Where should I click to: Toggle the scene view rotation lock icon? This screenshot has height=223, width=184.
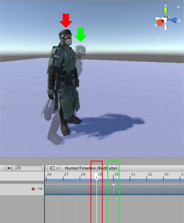[178, 7]
